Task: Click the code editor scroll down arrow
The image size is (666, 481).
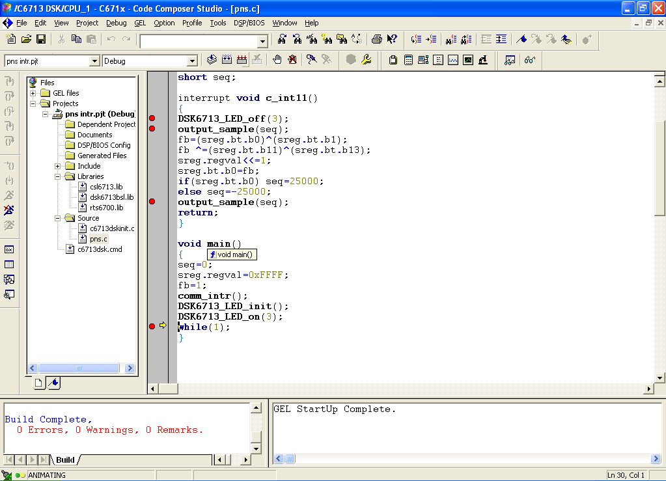Action: [x=659, y=378]
